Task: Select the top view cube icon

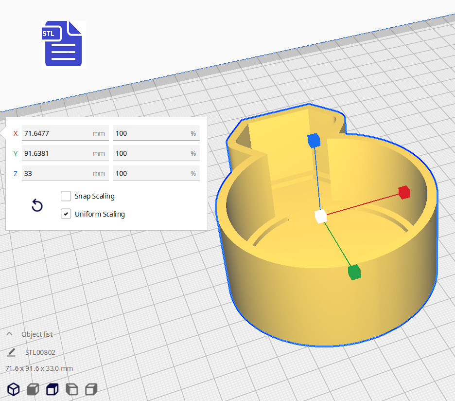Action: tap(52, 389)
